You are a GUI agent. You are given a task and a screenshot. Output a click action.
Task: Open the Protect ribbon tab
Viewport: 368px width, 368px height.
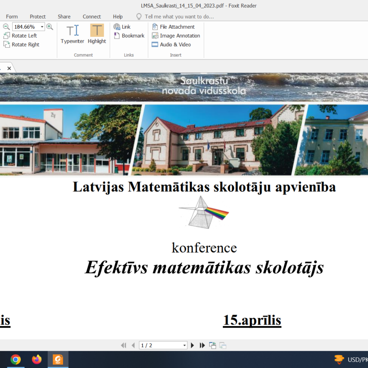coord(38,16)
